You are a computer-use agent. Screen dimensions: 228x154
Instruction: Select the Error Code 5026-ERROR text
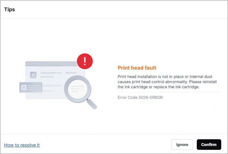coord(140,97)
